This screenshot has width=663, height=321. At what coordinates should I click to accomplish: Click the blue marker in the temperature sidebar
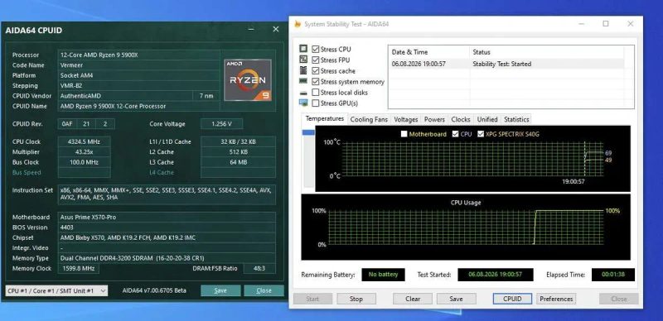[x=308, y=132]
